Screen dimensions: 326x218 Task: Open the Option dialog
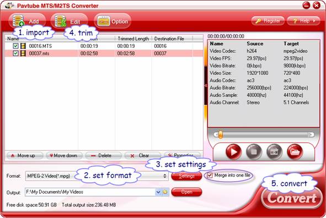click(x=113, y=21)
